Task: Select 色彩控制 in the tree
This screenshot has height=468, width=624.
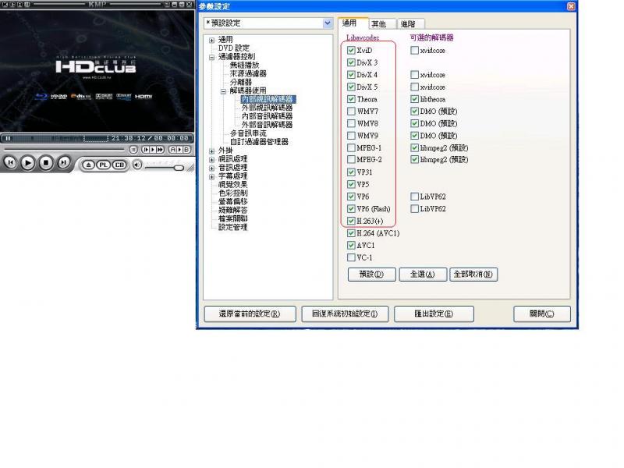Action: [x=232, y=193]
